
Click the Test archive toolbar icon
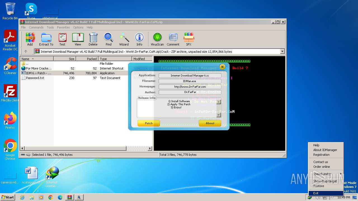[x=62, y=39]
